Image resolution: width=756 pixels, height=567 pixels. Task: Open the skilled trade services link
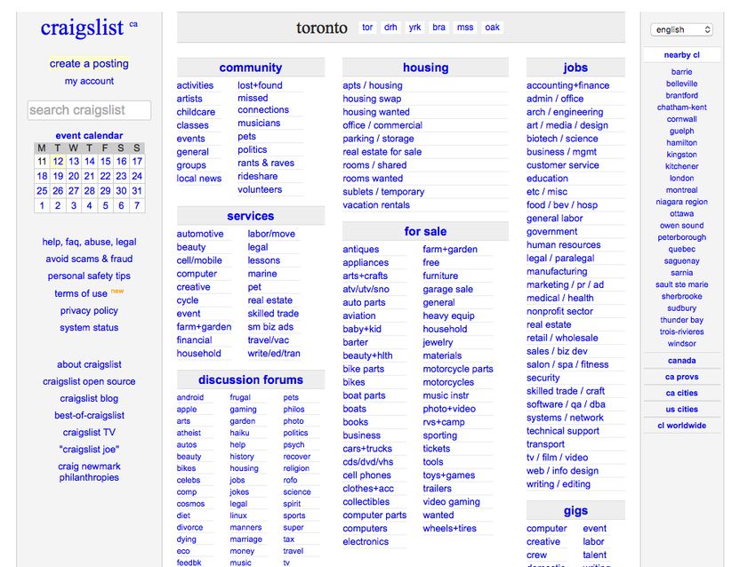pyautogui.click(x=273, y=313)
